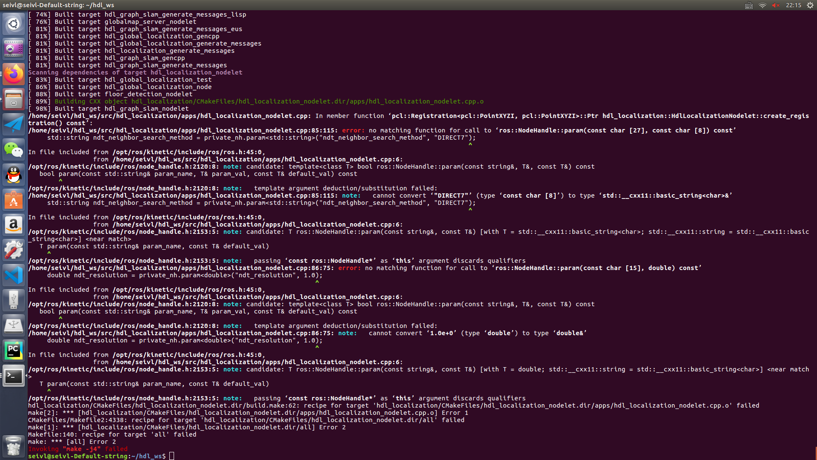Click the terminal prompt to place the cursor

[x=172, y=455]
